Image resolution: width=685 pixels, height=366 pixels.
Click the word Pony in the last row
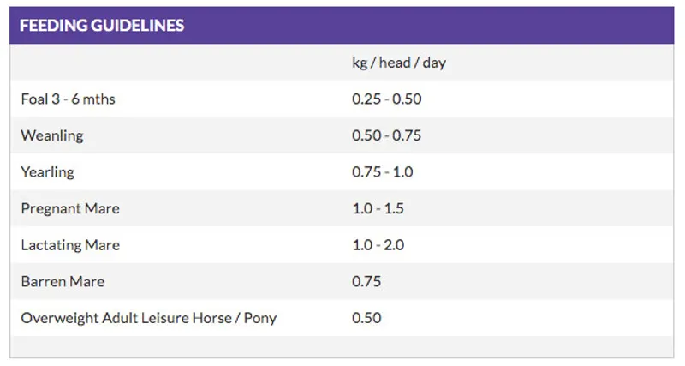[260, 318]
